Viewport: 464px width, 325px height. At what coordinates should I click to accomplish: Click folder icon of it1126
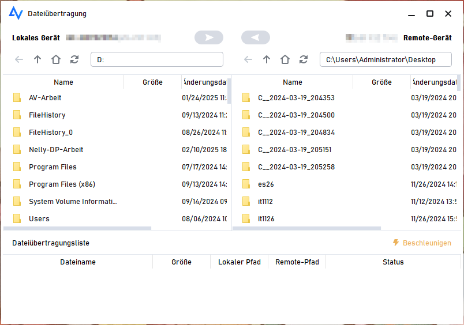pos(246,218)
